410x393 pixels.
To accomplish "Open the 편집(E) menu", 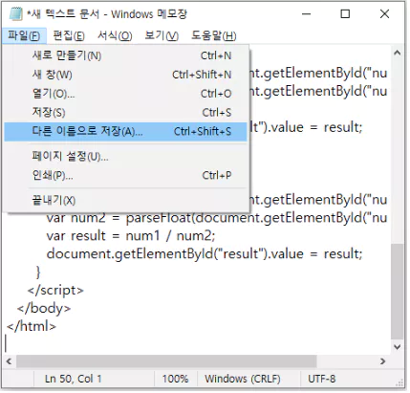I will (69, 35).
